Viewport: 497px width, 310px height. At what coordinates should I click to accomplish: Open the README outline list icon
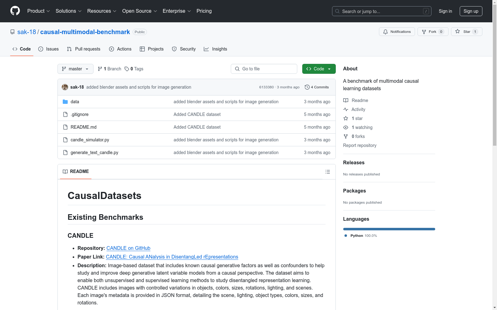pyautogui.click(x=328, y=172)
